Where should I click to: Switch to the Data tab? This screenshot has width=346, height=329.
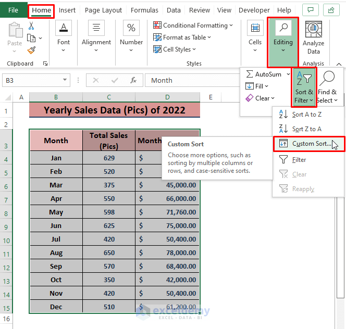pyautogui.click(x=174, y=10)
